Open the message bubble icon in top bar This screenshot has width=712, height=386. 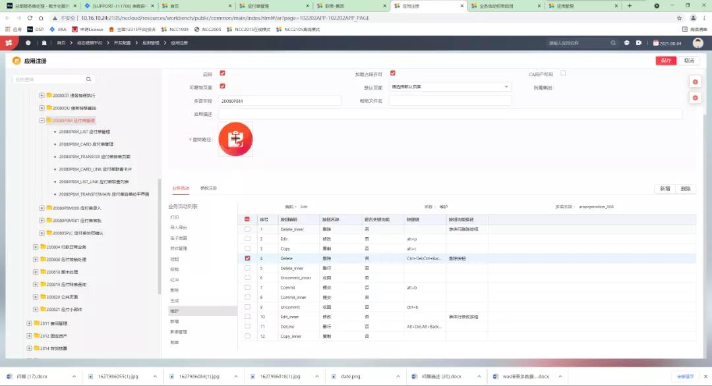pyautogui.click(x=627, y=43)
